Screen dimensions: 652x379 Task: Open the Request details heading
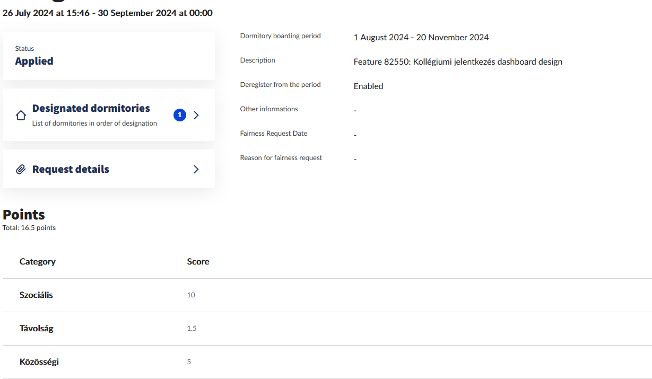[71, 170]
